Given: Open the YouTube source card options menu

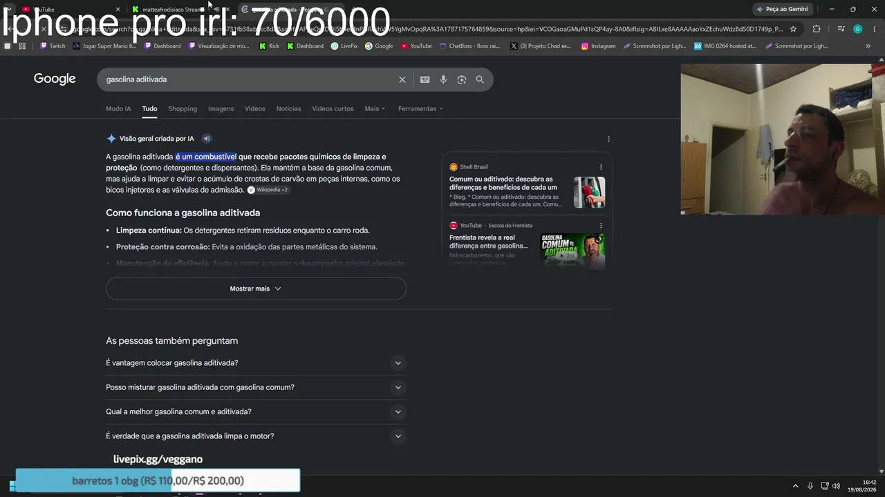Looking at the screenshot, I should 601,226.
